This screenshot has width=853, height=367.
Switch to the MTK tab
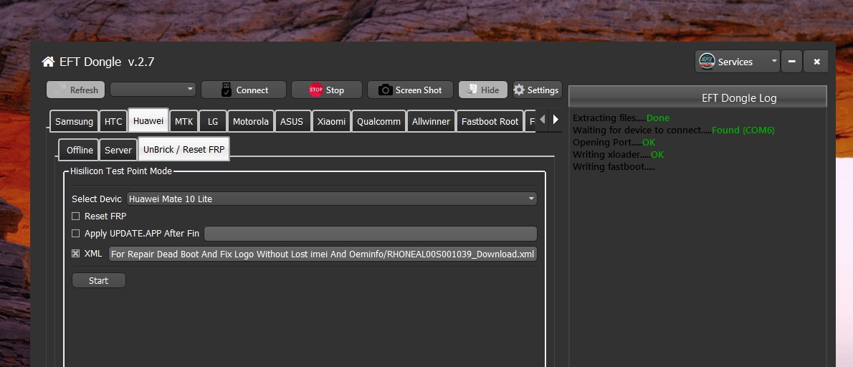point(184,121)
